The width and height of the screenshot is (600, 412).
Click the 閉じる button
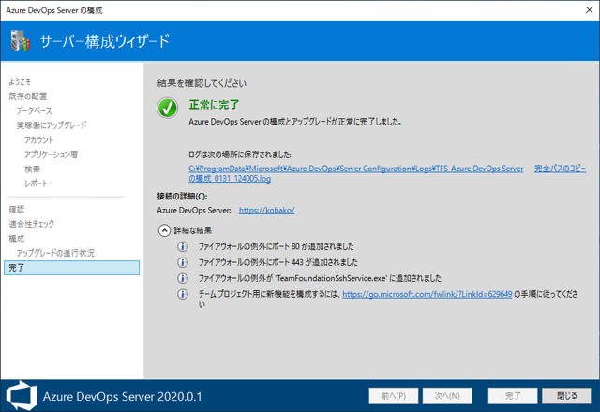pyautogui.click(x=566, y=395)
